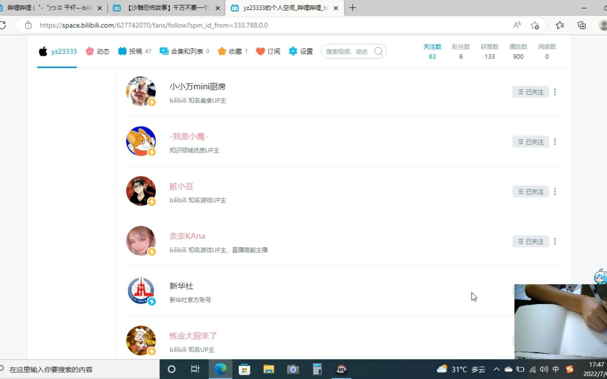Image resolution: width=607 pixels, height=379 pixels.
Task: Close the 沙雕恐怖故事 browser tab
Action: 218,8
